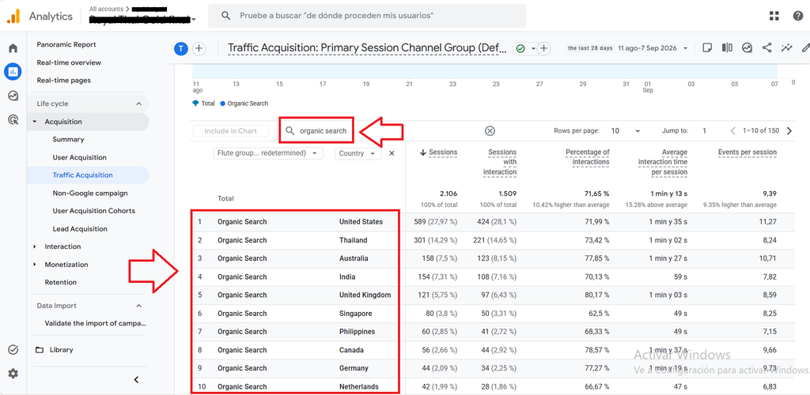810x395 pixels.
Task: Open the Explore icon in left rail
Action: pyautogui.click(x=13, y=96)
